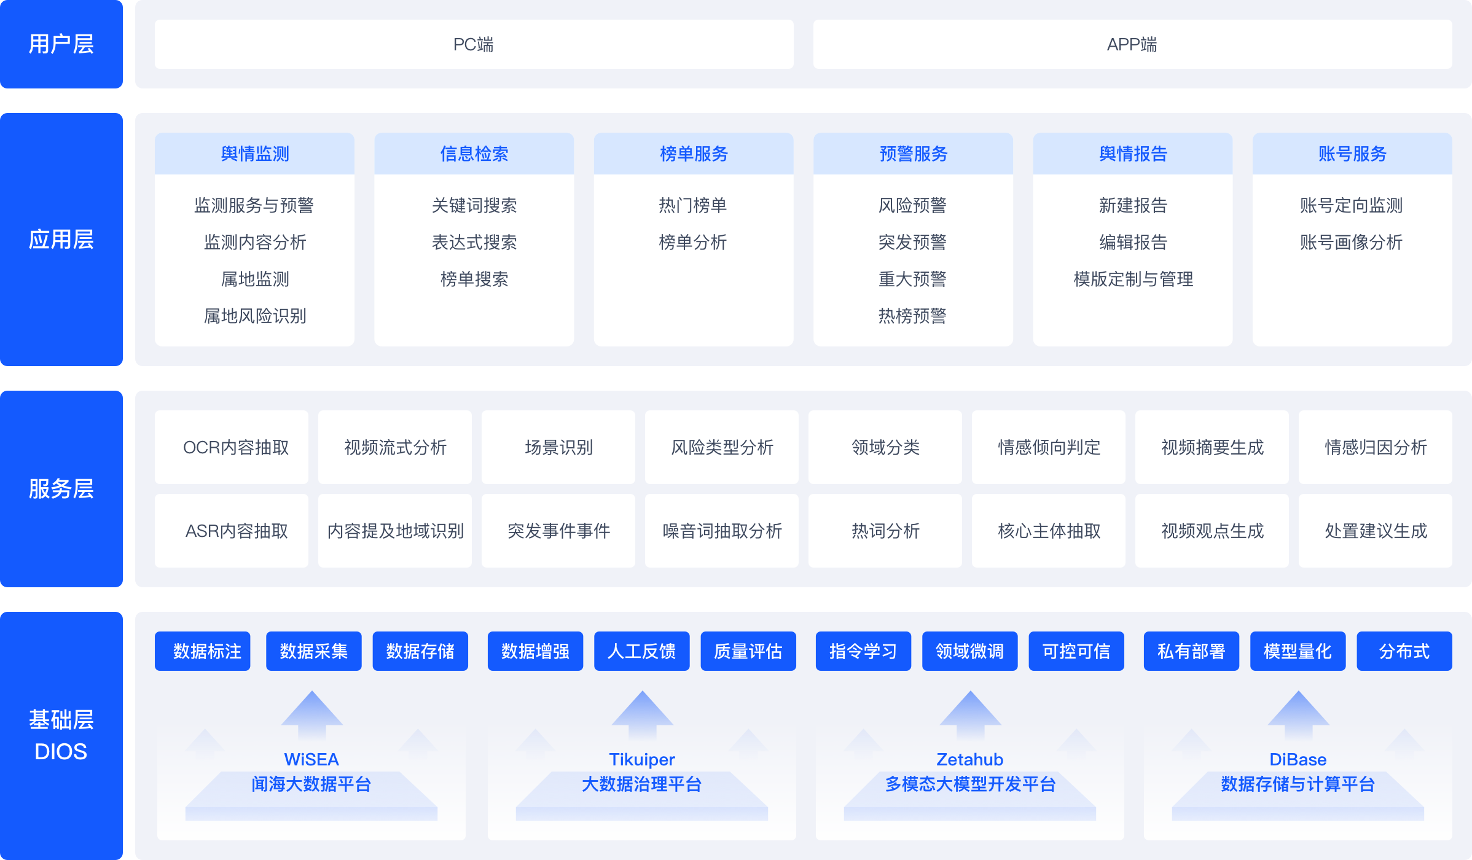Select the 突发事件事件 service card

(558, 531)
